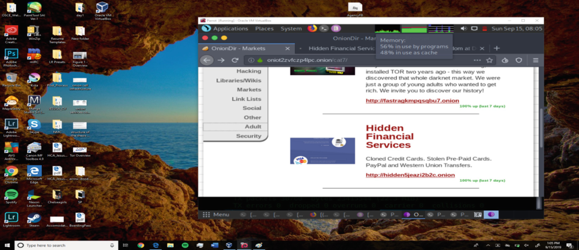Click the Windows search box

point(66,245)
